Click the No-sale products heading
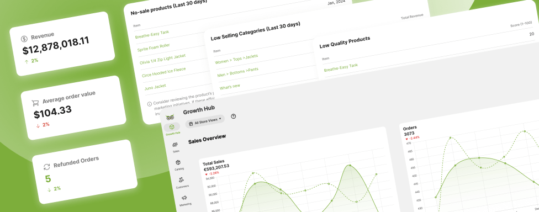The height and width of the screenshot is (212, 539). (x=169, y=7)
